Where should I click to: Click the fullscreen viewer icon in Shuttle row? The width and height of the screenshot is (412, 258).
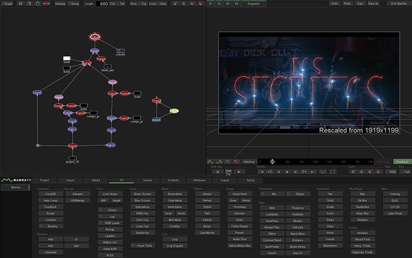(332, 172)
